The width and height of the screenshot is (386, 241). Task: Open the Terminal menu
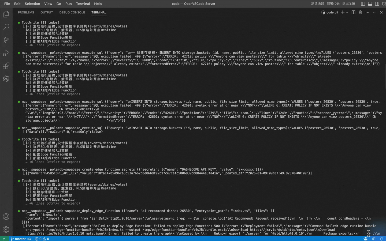[x=83, y=4]
